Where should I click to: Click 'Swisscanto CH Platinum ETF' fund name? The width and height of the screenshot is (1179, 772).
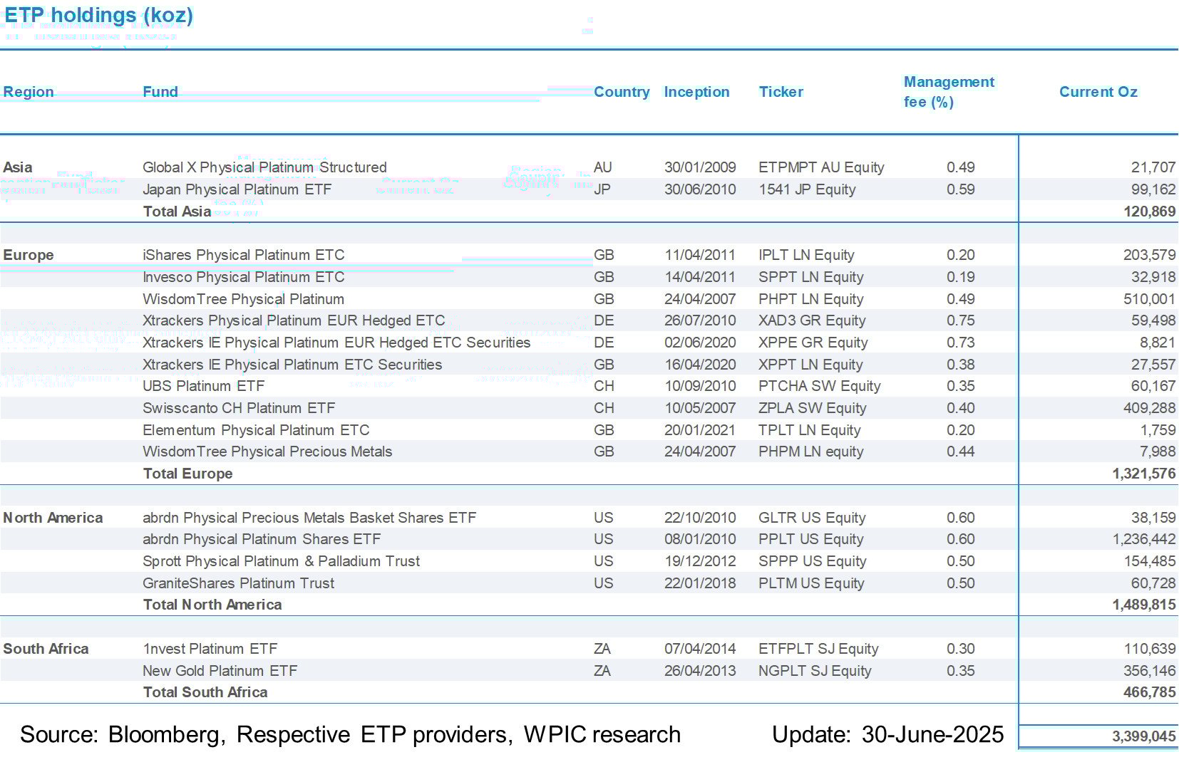click(239, 408)
